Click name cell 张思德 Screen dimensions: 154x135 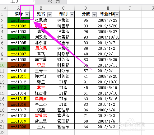click(x=41, y=21)
